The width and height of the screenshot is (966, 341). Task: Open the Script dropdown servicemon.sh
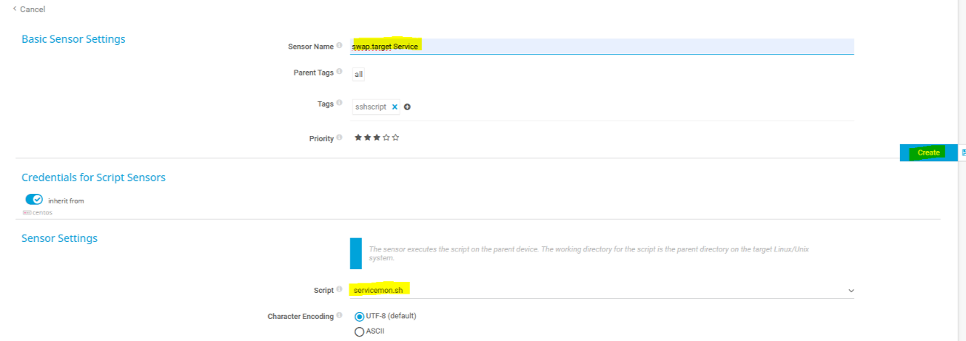pyautogui.click(x=602, y=291)
